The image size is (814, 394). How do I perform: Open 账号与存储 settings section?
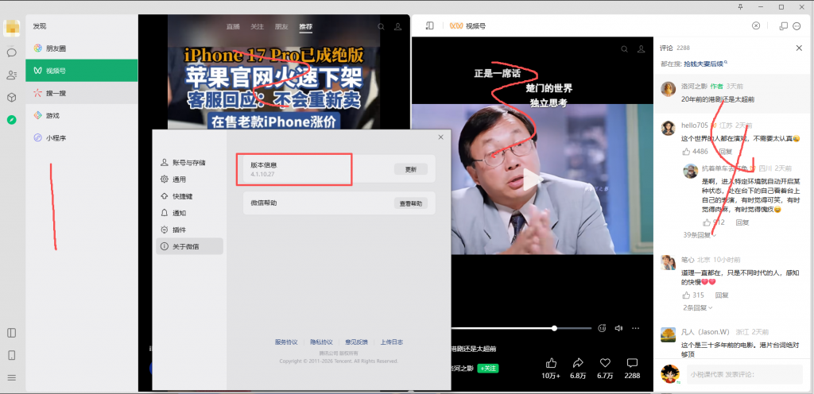click(189, 162)
